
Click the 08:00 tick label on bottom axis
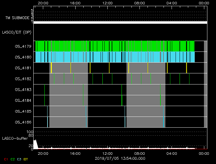(x=139, y=154)
